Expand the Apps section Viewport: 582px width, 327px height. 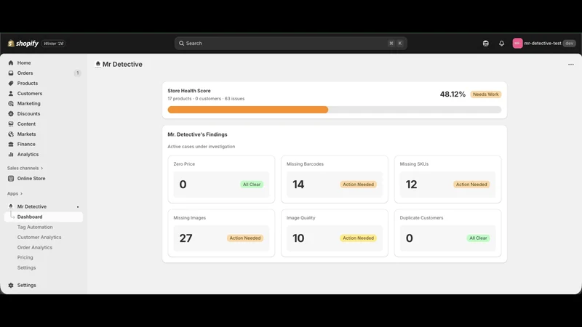coord(15,193)
